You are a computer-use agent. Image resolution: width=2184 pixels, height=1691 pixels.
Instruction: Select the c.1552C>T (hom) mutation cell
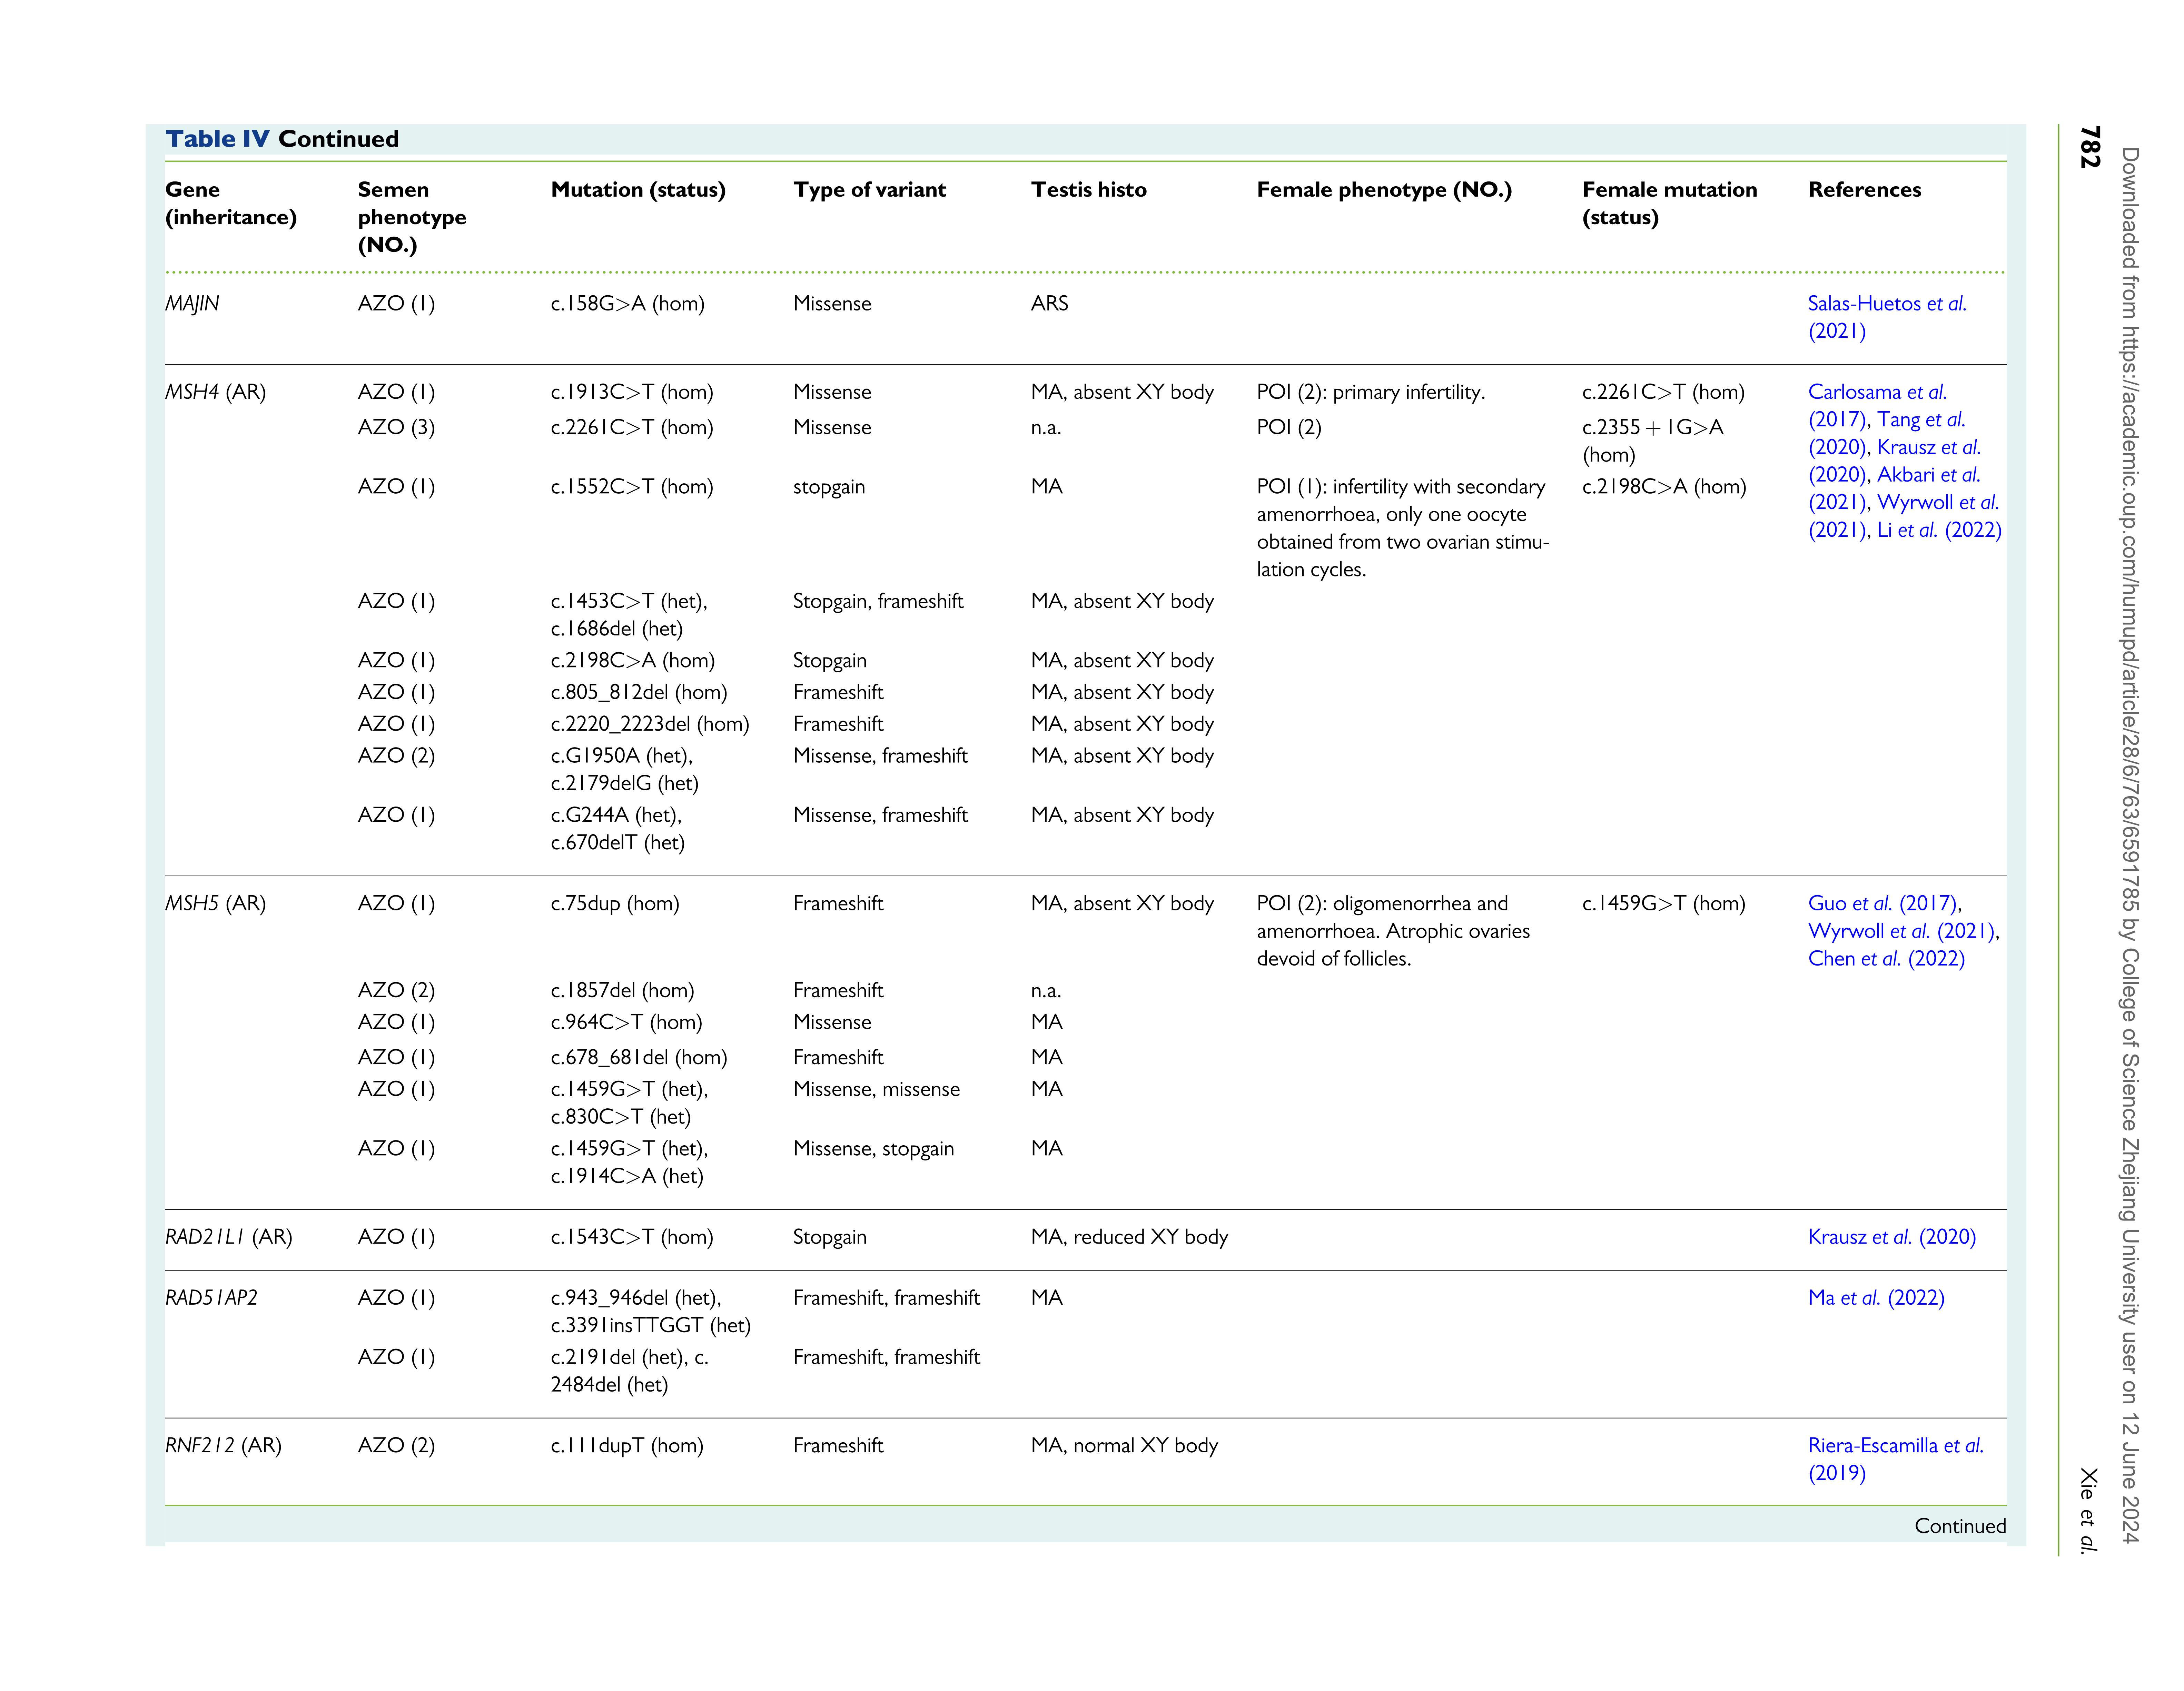point(632,487)
